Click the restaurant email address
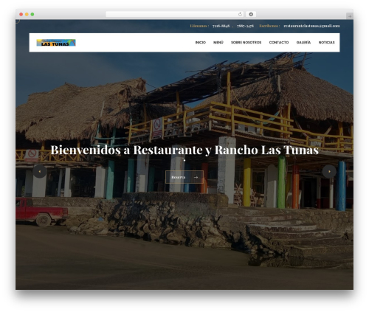The width and height of the screenshot is (369, 312). pos(311,26)
